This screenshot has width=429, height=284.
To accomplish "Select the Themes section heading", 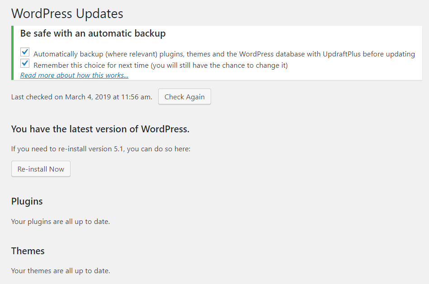I will pos(28,251).
